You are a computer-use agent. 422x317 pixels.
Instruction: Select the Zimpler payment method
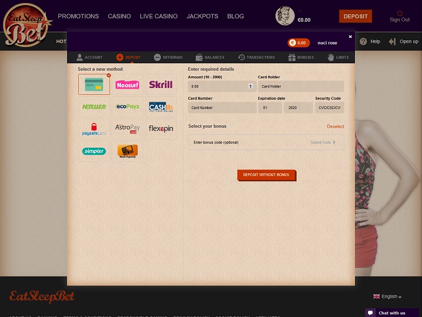tap(94, 151)
